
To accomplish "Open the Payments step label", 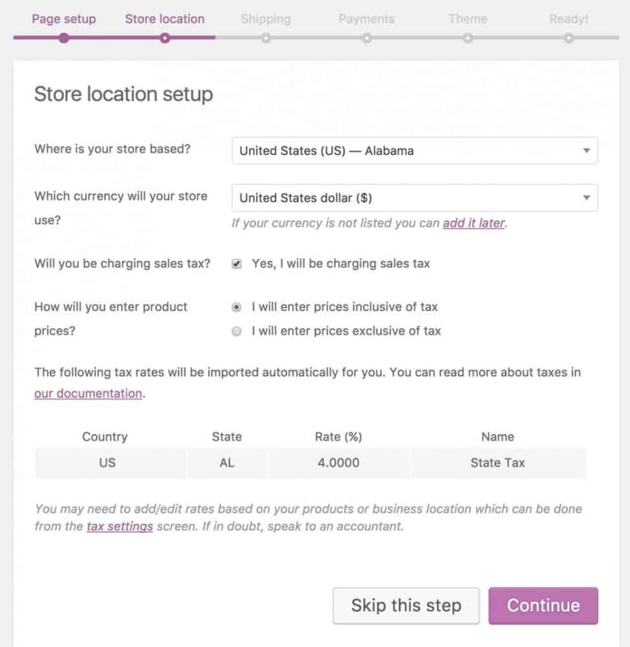I will click(x=367, y=19).
